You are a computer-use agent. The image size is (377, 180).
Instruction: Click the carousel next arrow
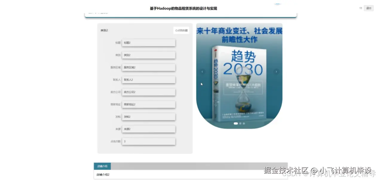click(x=276, y=72)
